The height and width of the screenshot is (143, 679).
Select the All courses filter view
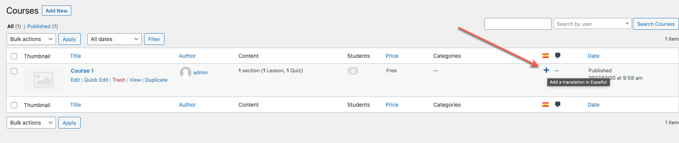[x=11, y=26]
